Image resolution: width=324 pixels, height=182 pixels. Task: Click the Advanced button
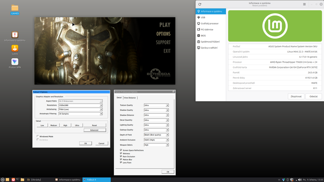(95, 130)
